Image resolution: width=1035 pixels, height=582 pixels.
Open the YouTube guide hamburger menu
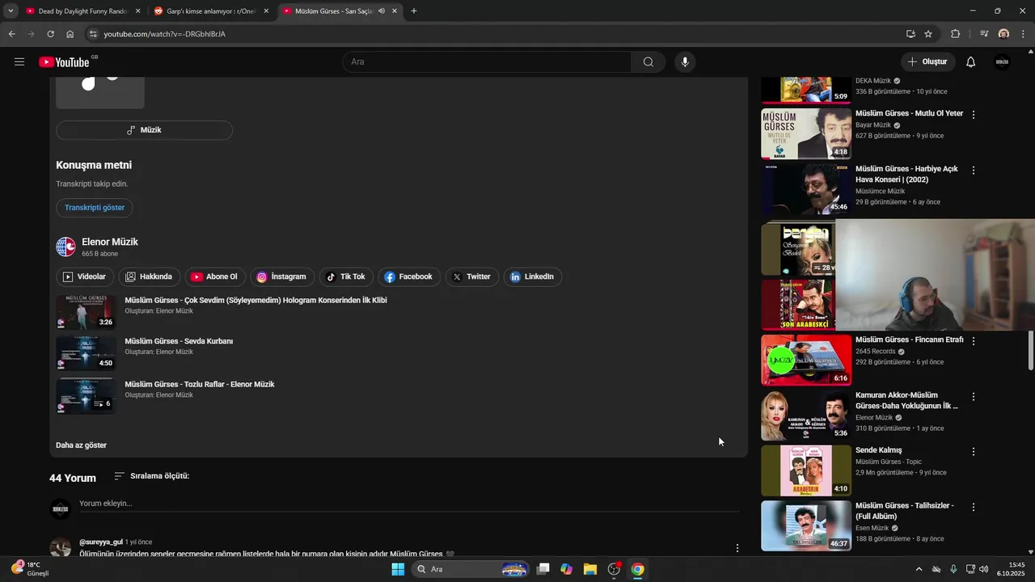(x=19, y=62)
